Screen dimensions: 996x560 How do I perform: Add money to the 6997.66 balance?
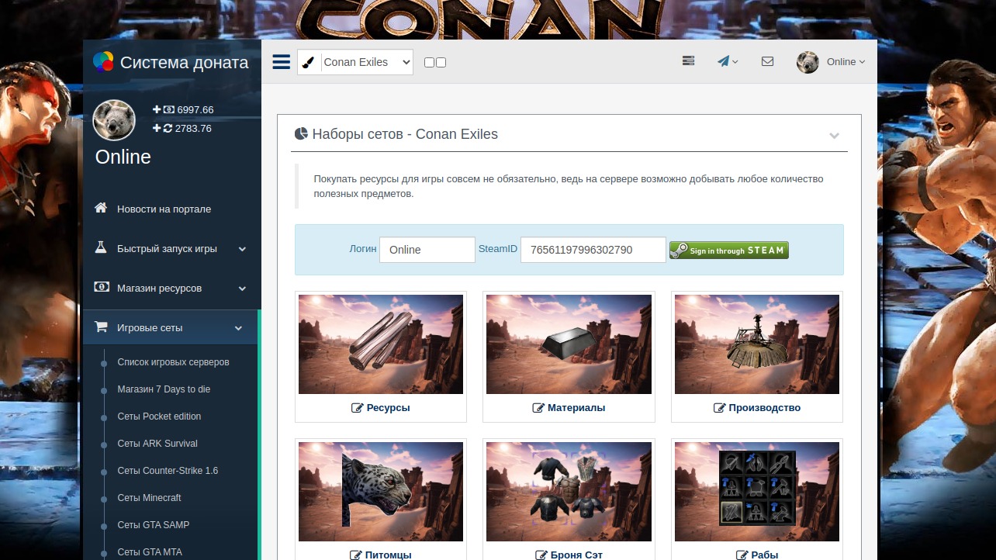tap(157, 110)
